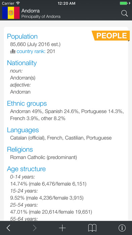The image size is (132, 235).
Task: Tap the Andorra flag thumbnail
Action: click(x=11, y=13)
